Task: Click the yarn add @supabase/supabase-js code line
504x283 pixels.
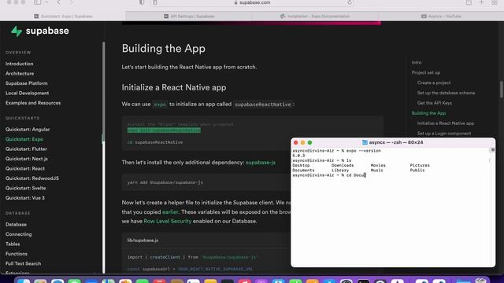Action: [x=165, y=182]
